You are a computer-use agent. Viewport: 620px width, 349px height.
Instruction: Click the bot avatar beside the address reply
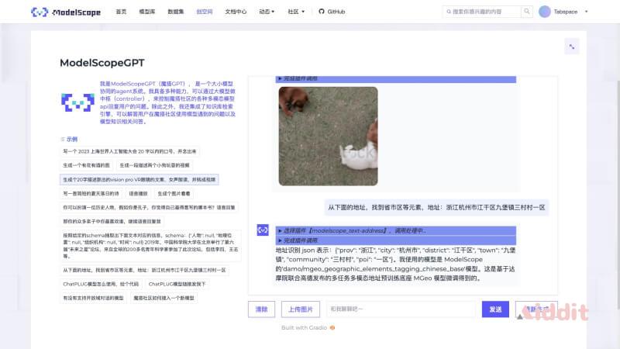pos(263,230)
